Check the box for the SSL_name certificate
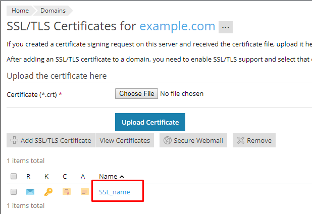The height and width of the screenshot is (214, 312). click(14, 192)
